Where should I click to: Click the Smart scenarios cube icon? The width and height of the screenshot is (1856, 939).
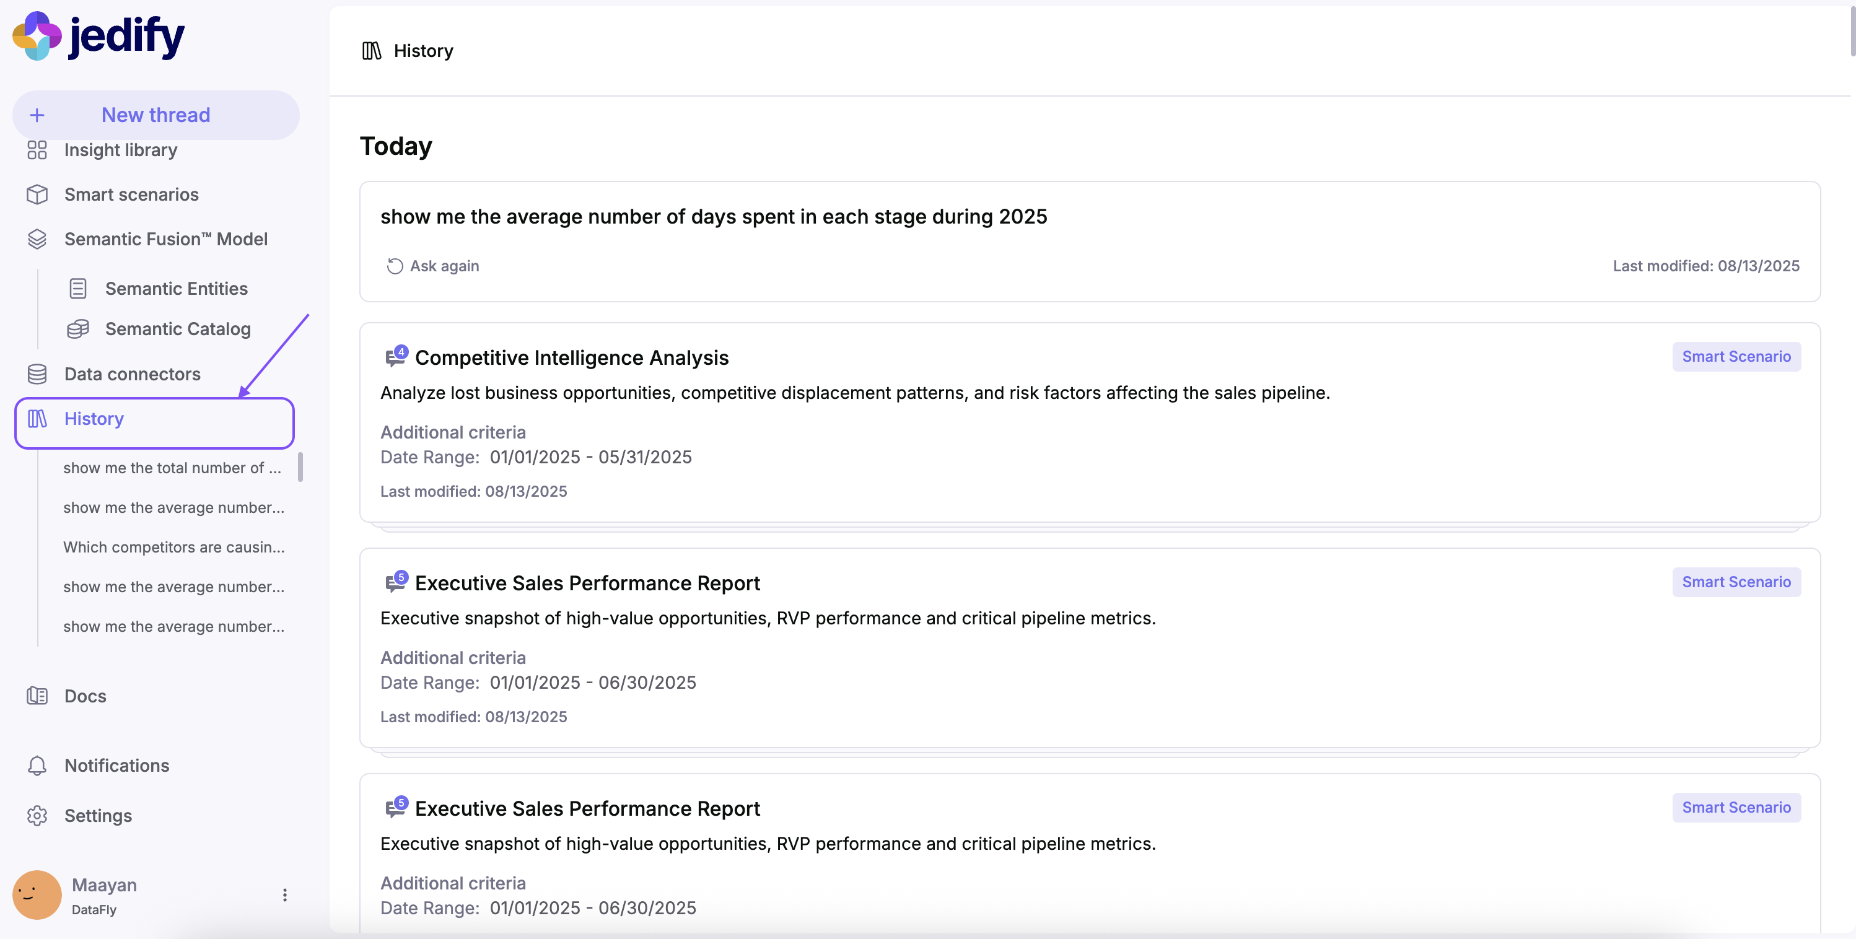coord(37,194)
